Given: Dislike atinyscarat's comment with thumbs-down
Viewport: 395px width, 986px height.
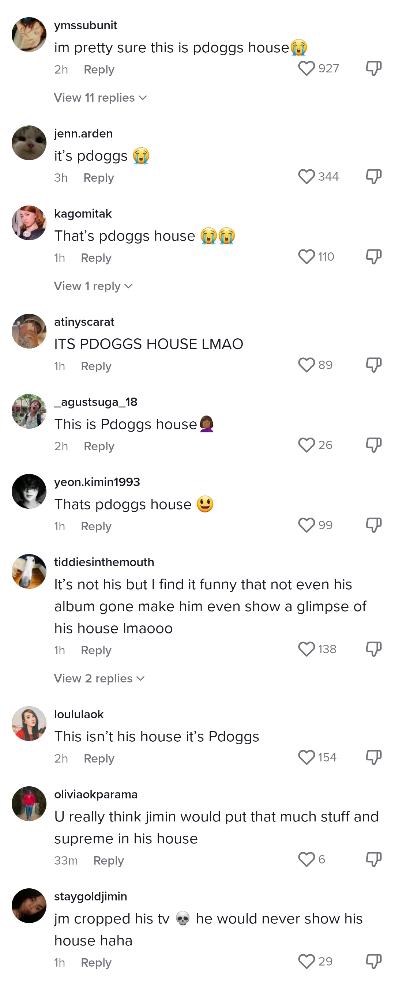Looking at the screenshot, I should click(x=373, y=365).
